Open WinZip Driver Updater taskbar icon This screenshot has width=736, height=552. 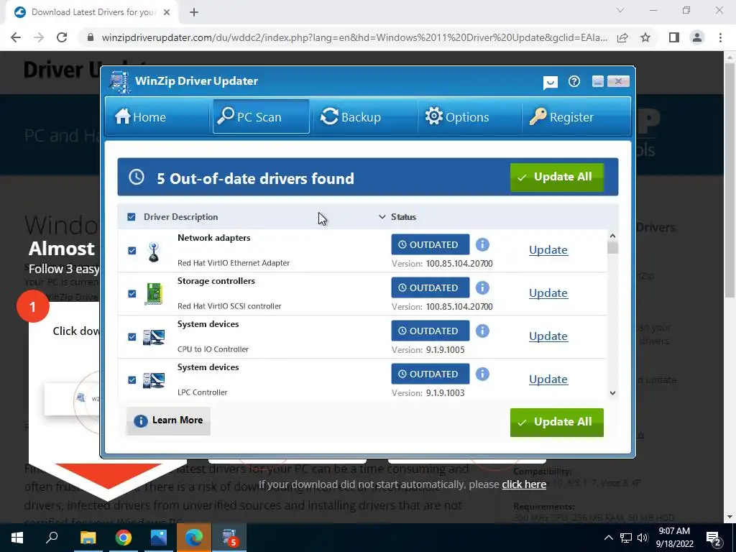point(229,538)
